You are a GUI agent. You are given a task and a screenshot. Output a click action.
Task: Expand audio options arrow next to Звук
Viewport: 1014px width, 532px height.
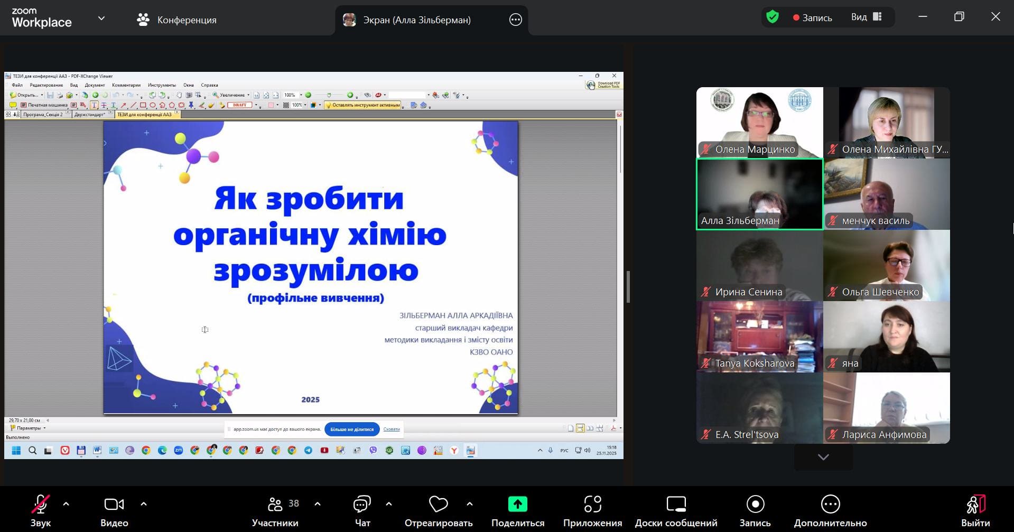[x=66, y=504]
